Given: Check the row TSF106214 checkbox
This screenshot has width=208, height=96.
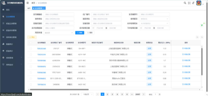Looking at the screenshot, I should (31, 85).
